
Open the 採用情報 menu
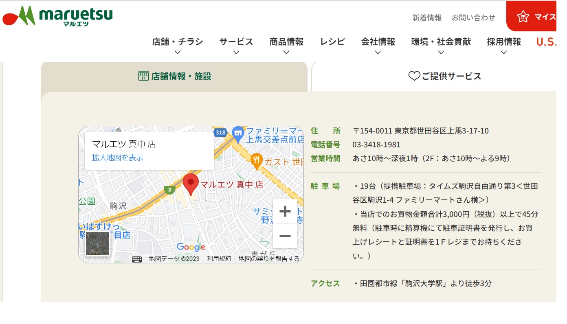pos(504,42)
